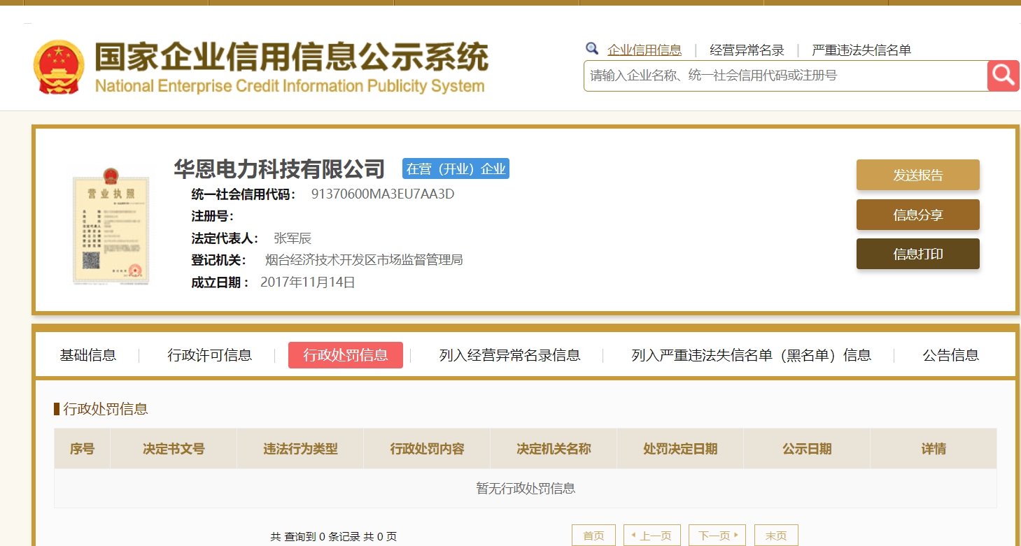Click the 公示日期 column header

tap(807, 449)
